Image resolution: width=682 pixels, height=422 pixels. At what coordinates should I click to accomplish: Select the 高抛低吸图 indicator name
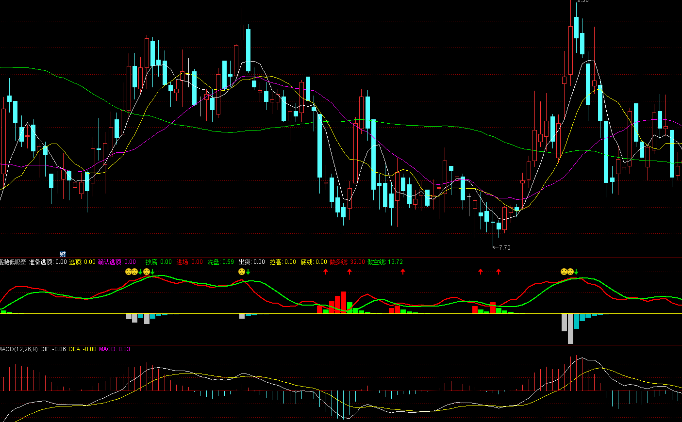tap(13, 262)
